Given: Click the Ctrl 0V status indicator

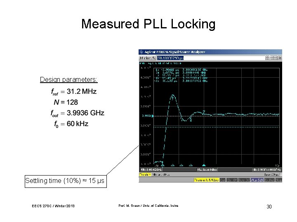Looking at the screenshot, I should pyautogui.click(x=232, y=180).
